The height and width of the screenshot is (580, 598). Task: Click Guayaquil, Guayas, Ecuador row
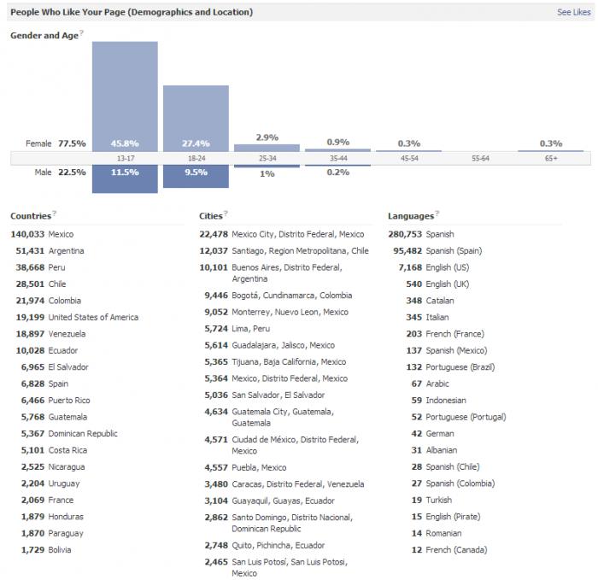point(270,501)
